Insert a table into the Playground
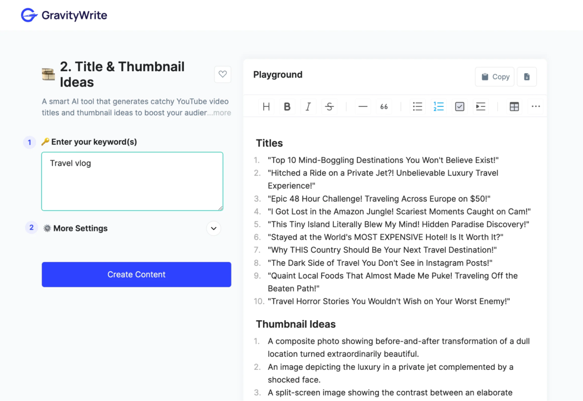Screen dimensions: 583x401 tap(514, 106)
